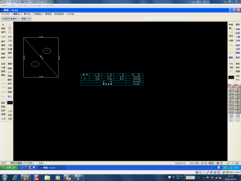241x181 pixels.
Task: Select the 移動 move tool
Action: click(10, 92)
